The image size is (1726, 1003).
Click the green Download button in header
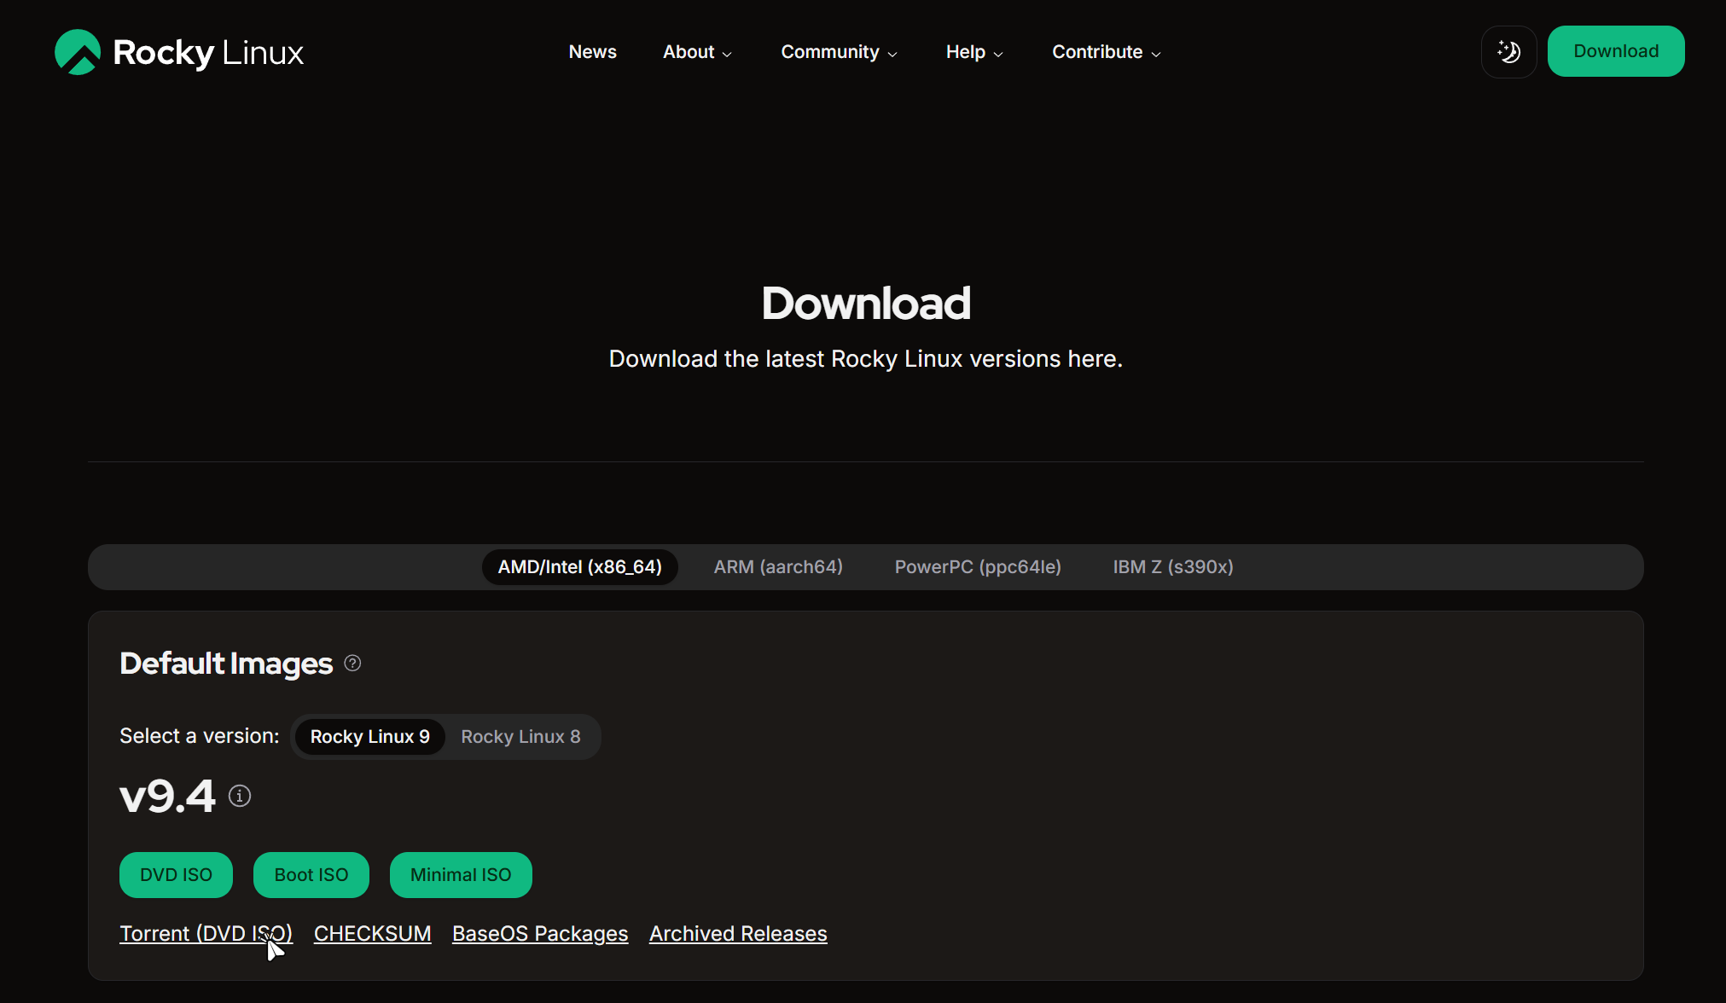pyautogui.click(x=1616, y=51)
